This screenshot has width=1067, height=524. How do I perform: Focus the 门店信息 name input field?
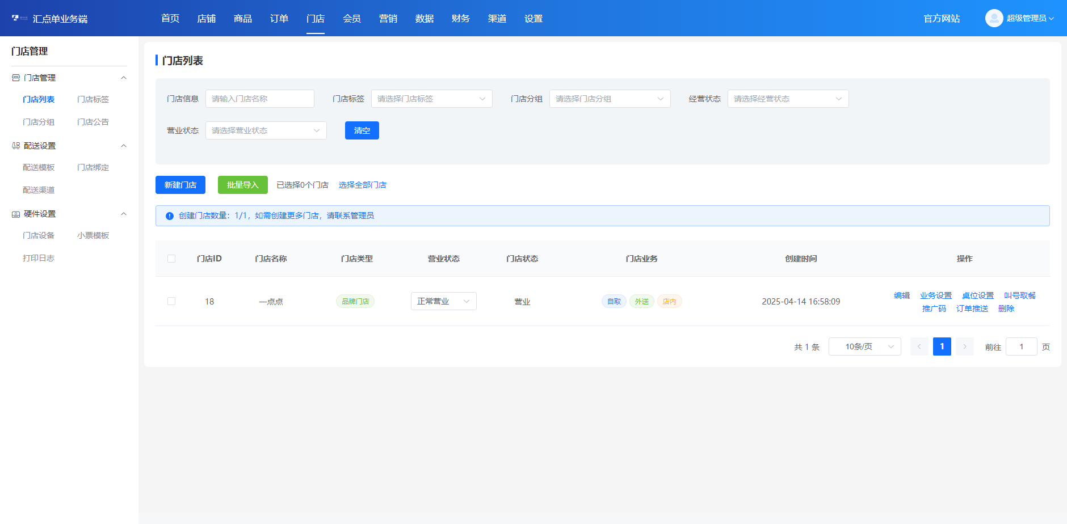point(259,99)
